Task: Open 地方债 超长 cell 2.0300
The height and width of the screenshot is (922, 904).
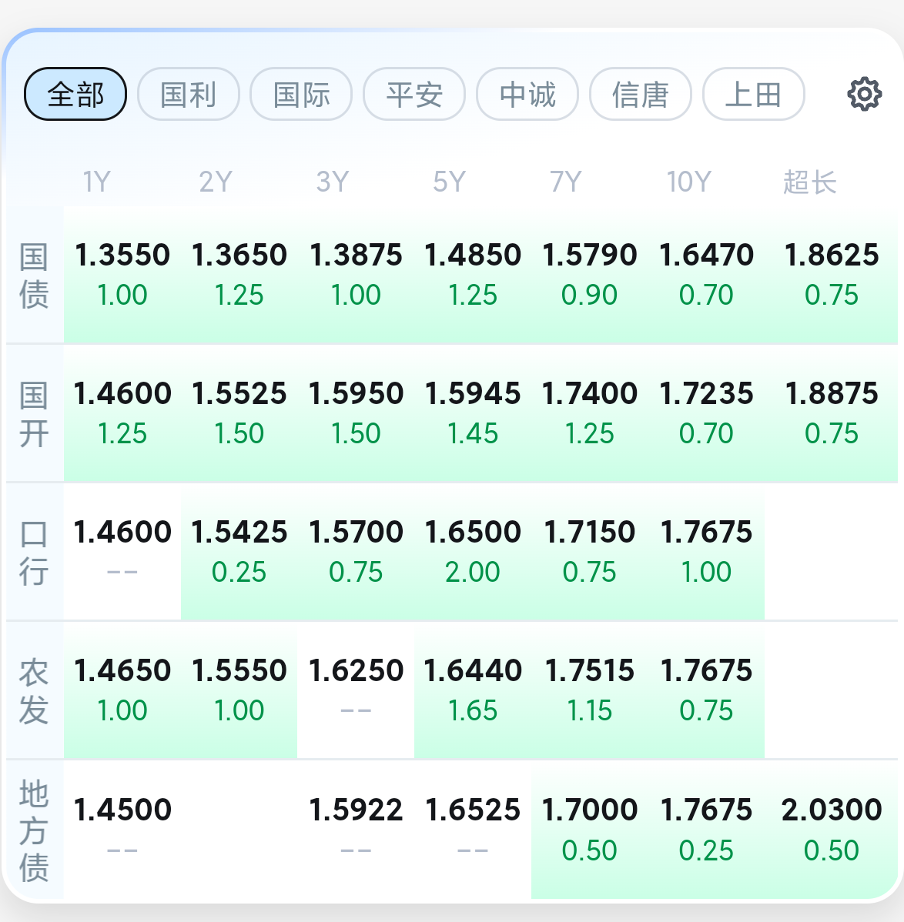Action: 831,830
